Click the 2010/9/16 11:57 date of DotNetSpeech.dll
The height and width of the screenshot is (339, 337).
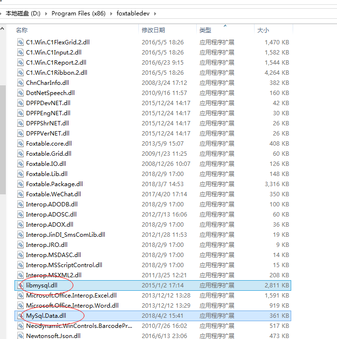pyautogui.click(x=164, y=93)
